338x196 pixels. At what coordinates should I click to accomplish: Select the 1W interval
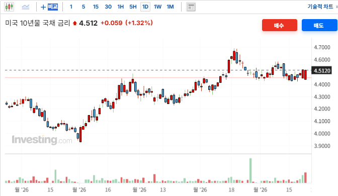[157, 7]
